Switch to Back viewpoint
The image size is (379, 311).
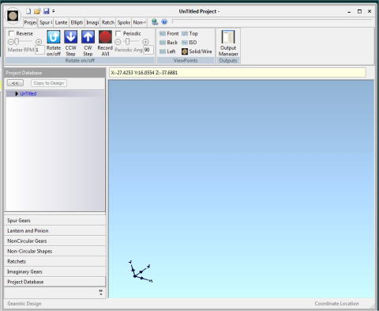[x=168, y=43]
